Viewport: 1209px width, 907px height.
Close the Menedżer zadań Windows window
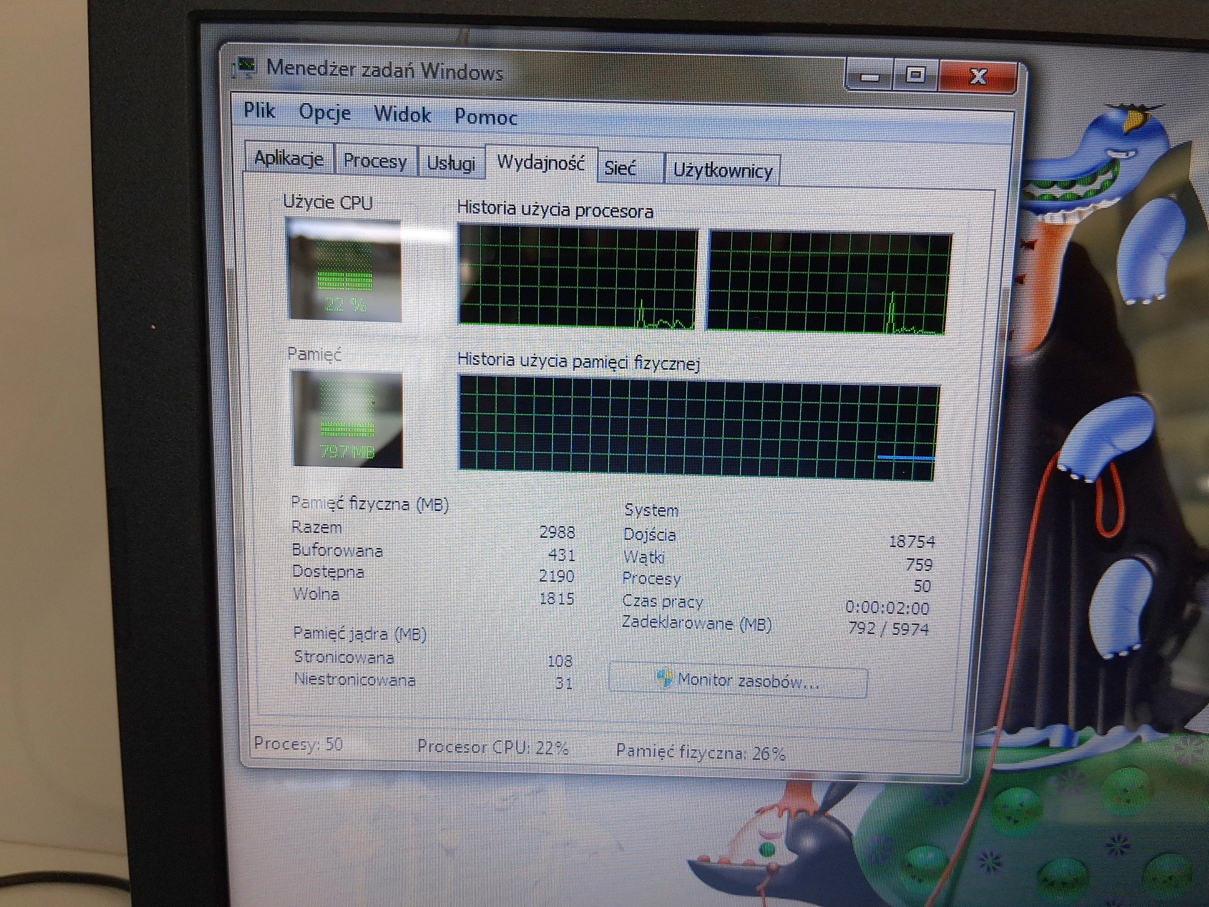tap(978, 76)
